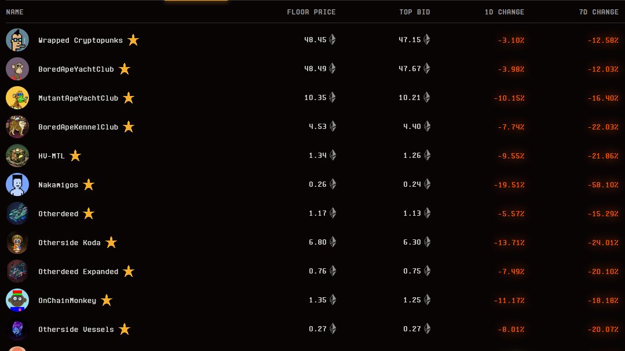The width and height of the screenshot is (625, 351).
Task: Toggle the OnChainMonkey favorite star
Action: [107, 300]
